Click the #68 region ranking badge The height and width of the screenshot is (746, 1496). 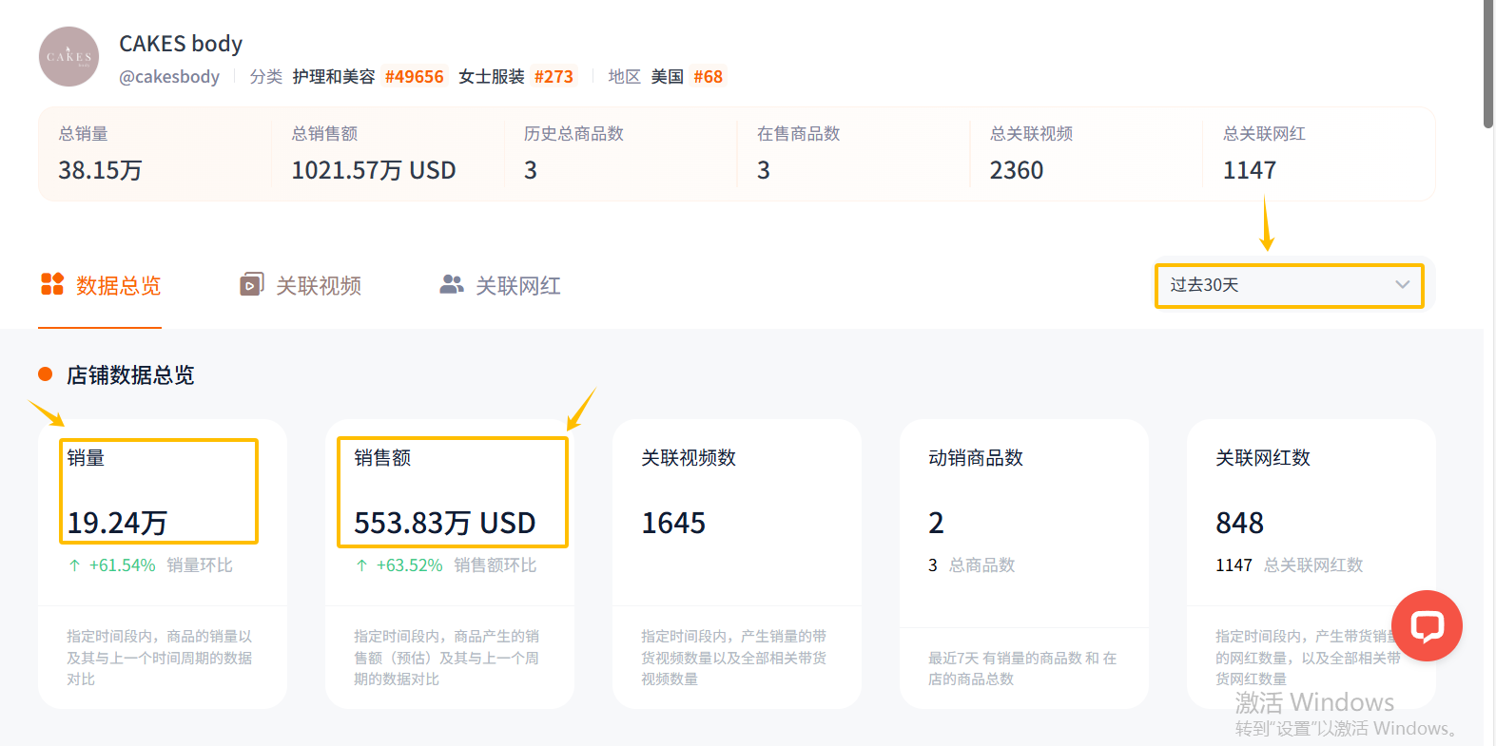(x=709, y=77)
